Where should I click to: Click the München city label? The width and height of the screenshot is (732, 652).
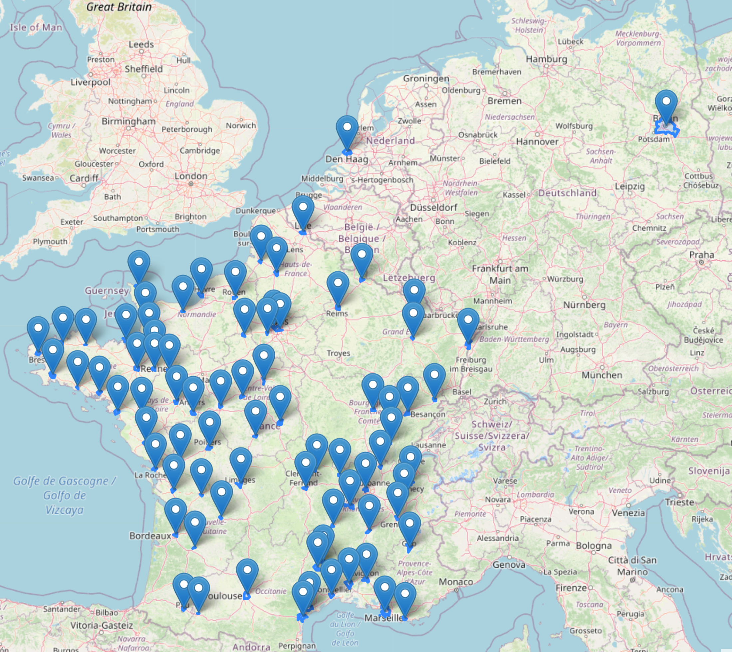tap(602, 375)
